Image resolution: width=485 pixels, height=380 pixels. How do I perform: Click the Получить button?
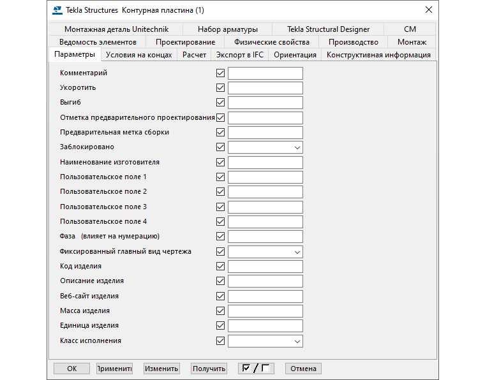[209, 369]
